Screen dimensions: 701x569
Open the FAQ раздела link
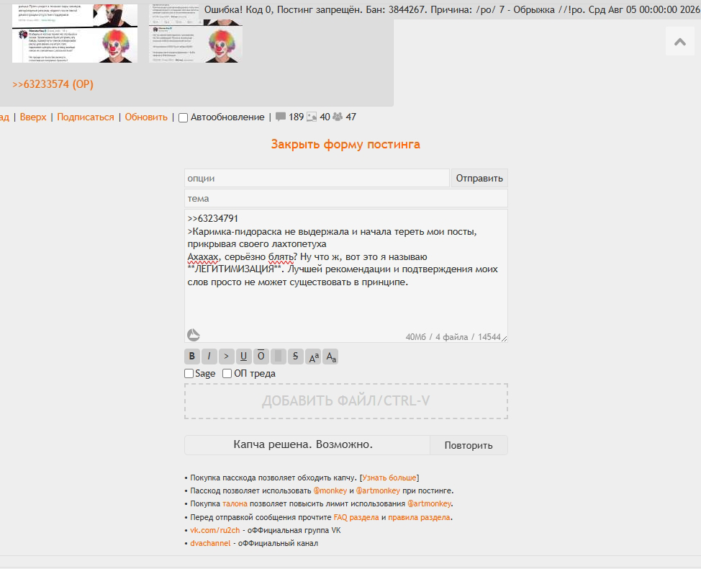[x=356, y=517]
